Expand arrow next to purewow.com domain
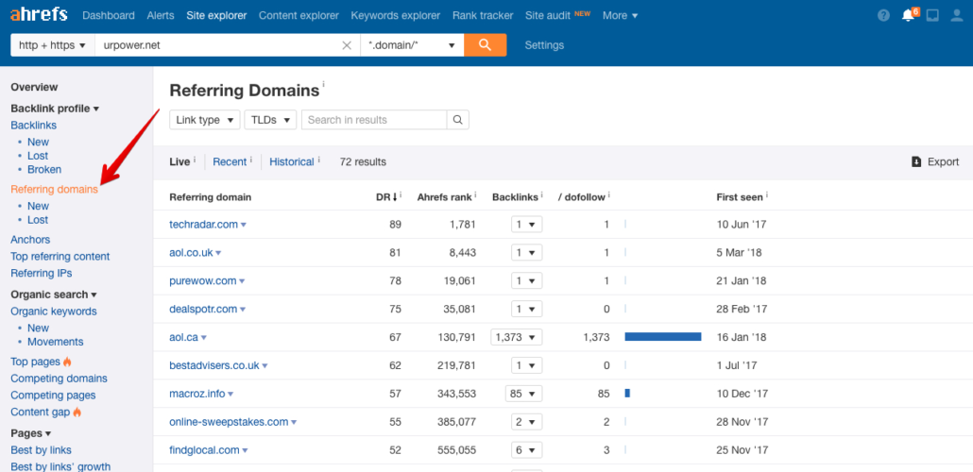This screenshot has height=472, width=973. point(242,281)
